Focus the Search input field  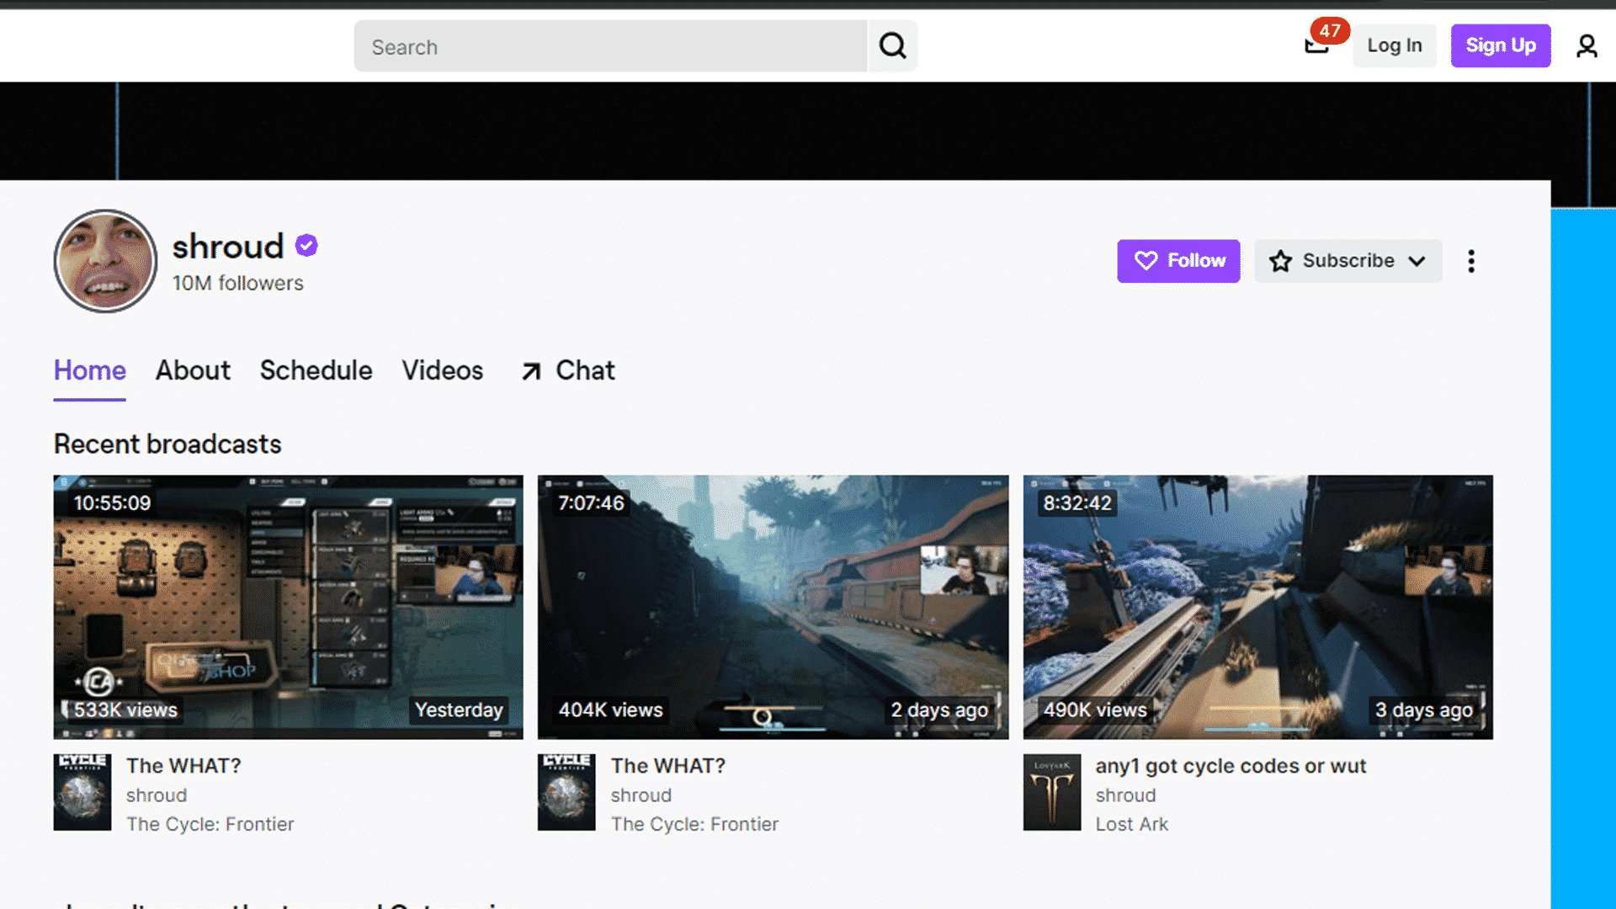611,46
